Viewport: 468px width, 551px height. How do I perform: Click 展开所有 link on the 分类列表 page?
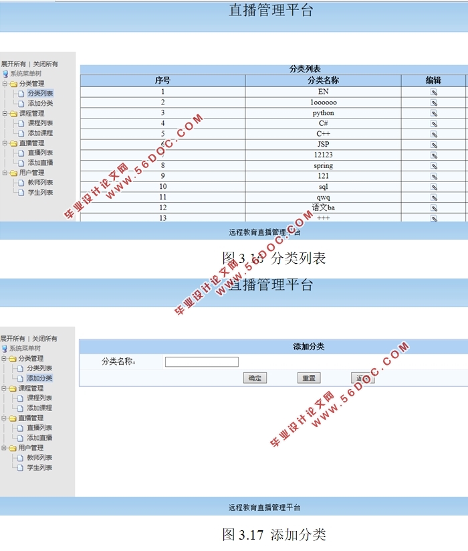pyautogui.click(x=13, y=64)
